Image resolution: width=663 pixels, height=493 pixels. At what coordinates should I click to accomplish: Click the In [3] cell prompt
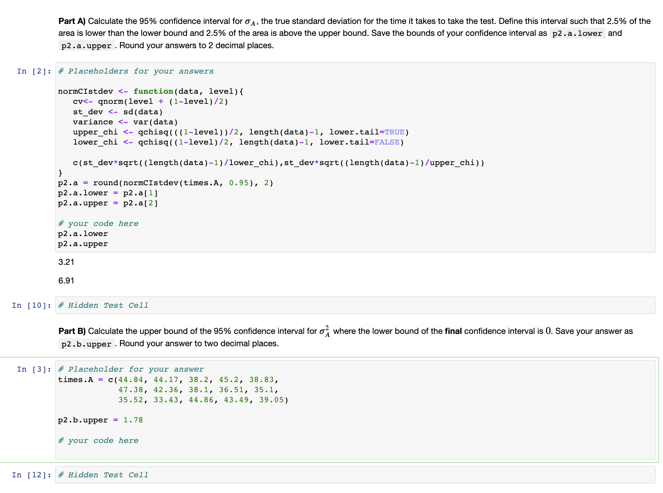33,369
